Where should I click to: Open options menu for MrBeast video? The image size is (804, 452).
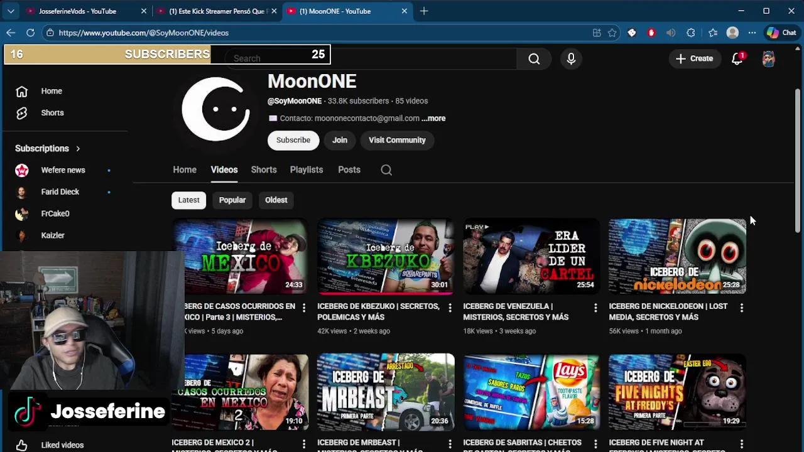[450, 444]
